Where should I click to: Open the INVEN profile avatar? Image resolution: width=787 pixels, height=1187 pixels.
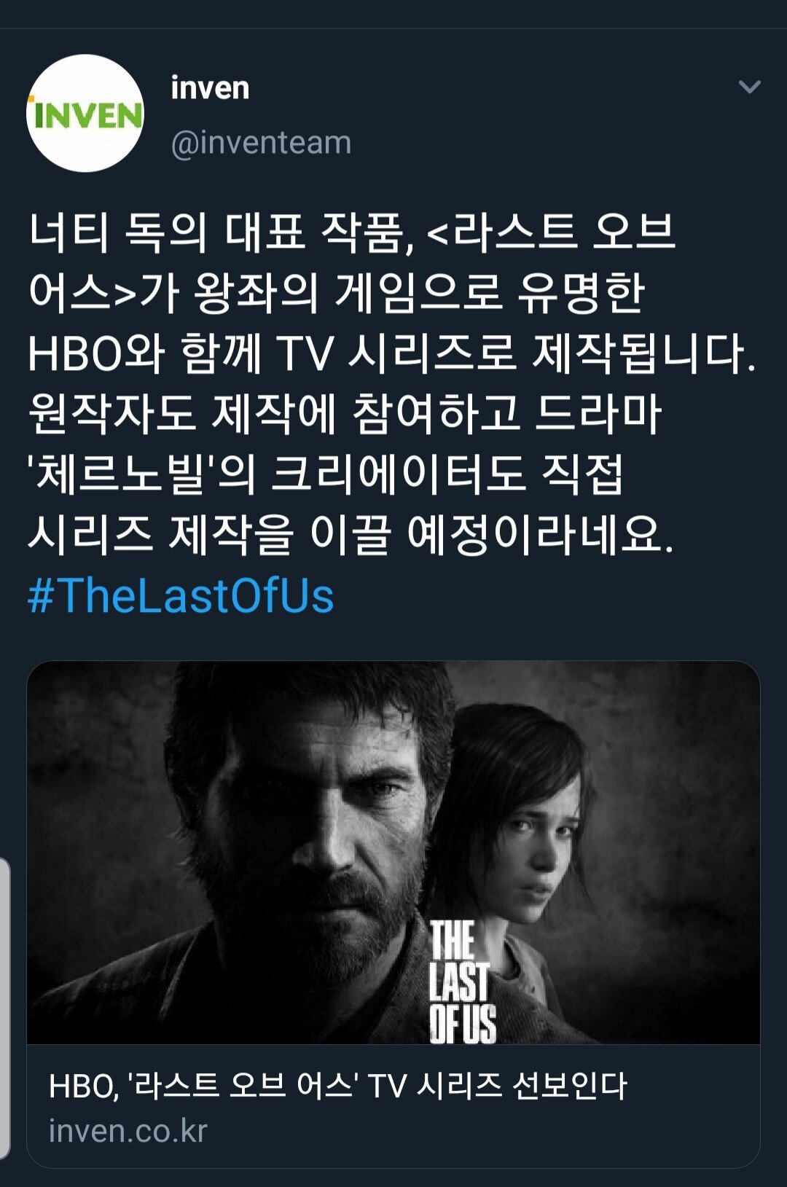coord(85,114)
